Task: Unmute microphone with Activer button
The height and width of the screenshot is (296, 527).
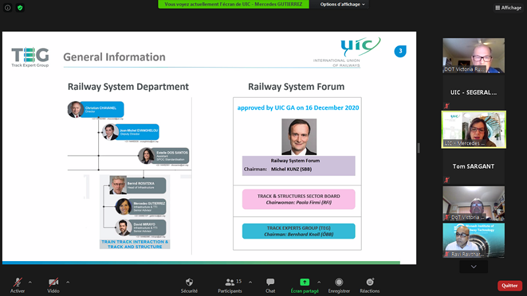Action: tap(18, 285)
